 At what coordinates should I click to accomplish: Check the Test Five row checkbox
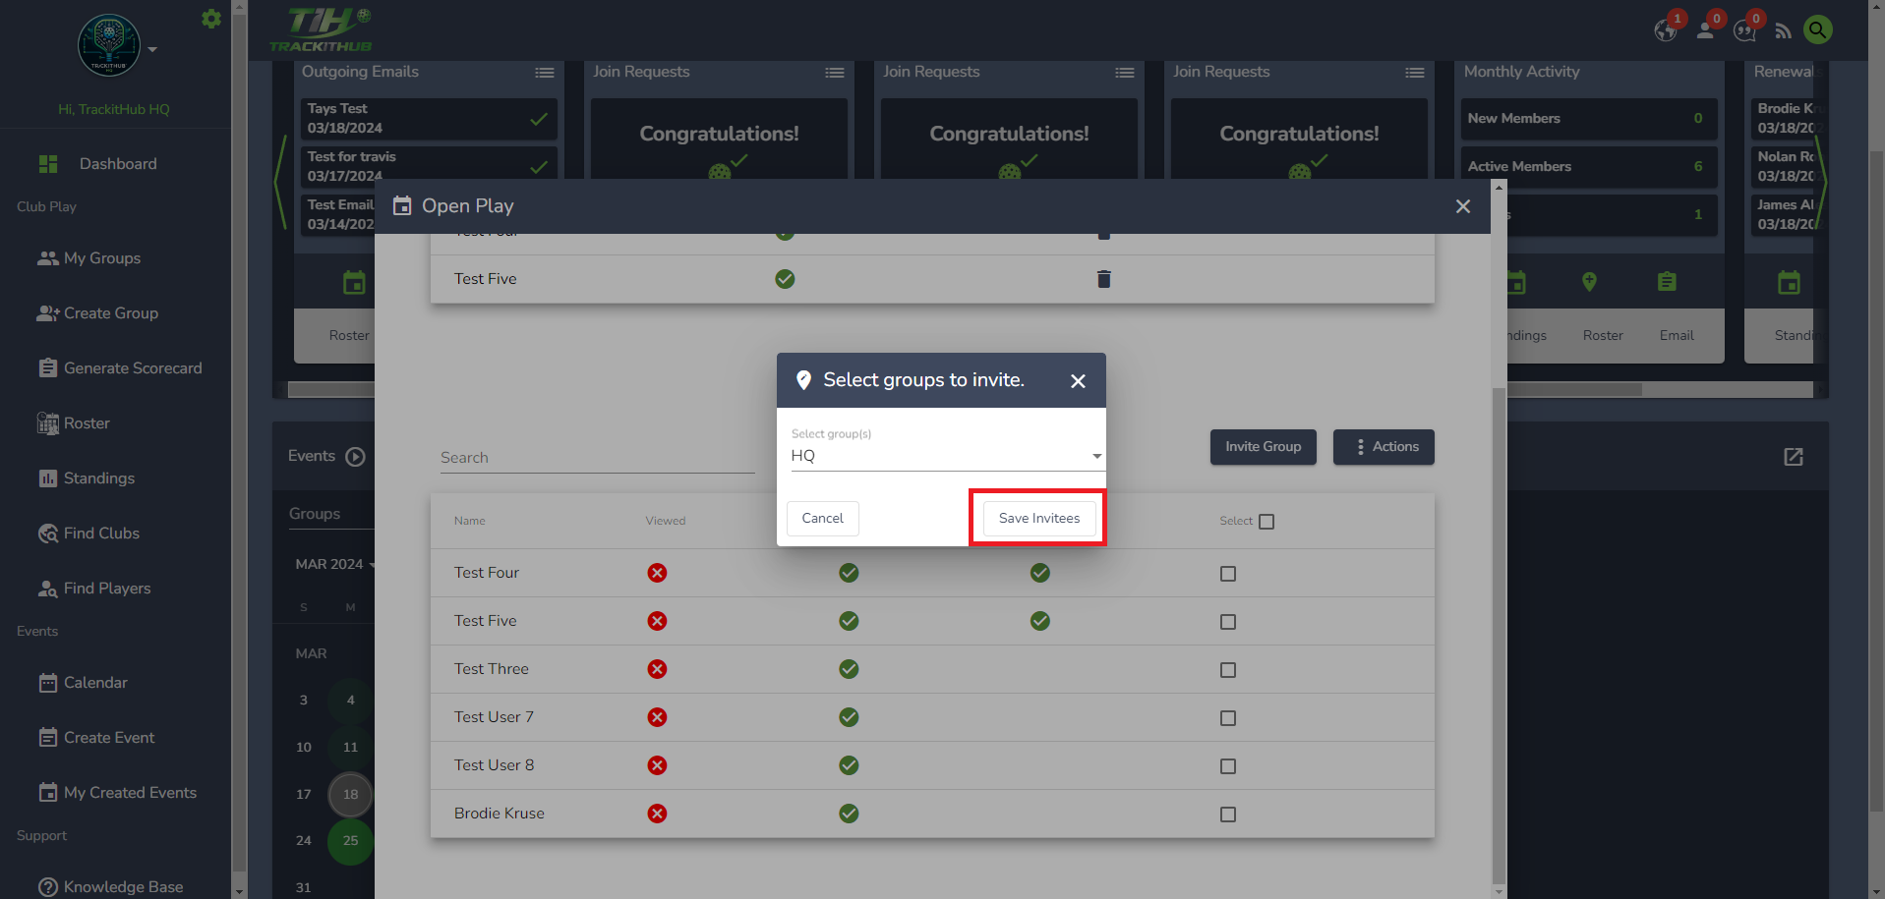click(x=1228, y=622)
